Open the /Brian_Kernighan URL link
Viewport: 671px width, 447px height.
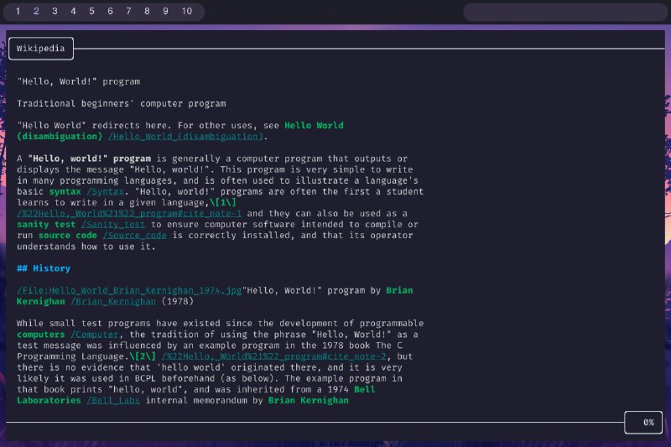[113, 302]
